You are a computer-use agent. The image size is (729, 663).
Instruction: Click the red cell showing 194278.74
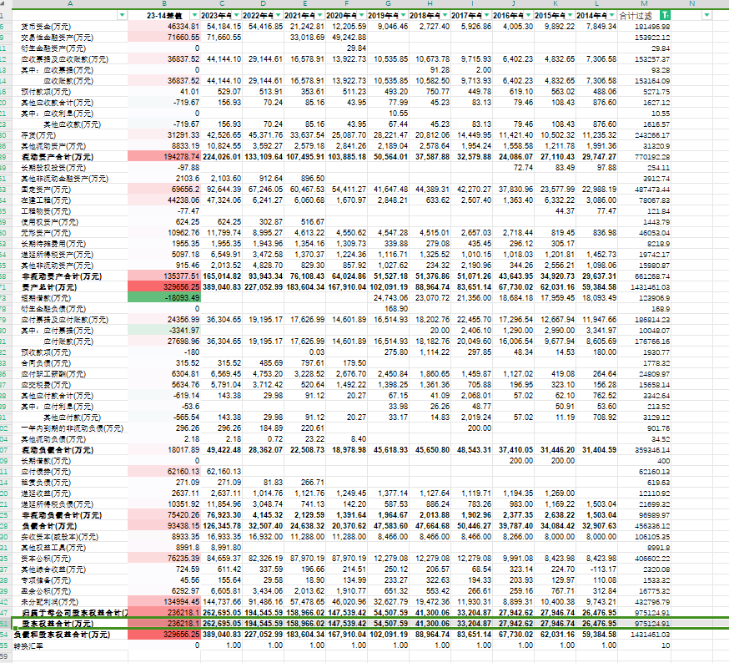(164, 157)
